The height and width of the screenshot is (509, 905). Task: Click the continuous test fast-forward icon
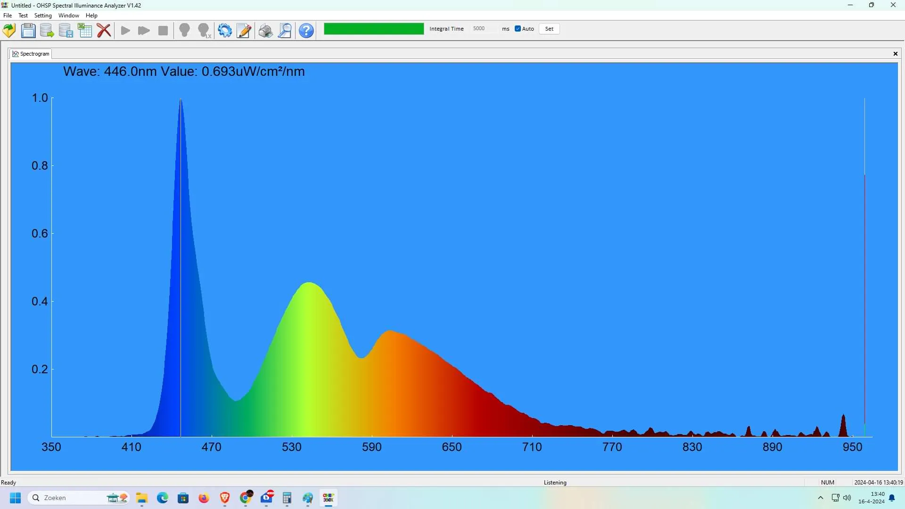(x=144, y=31)
